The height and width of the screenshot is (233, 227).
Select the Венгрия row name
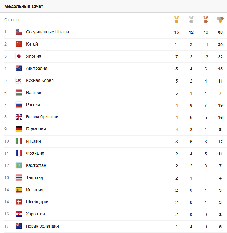click(34, 93)
